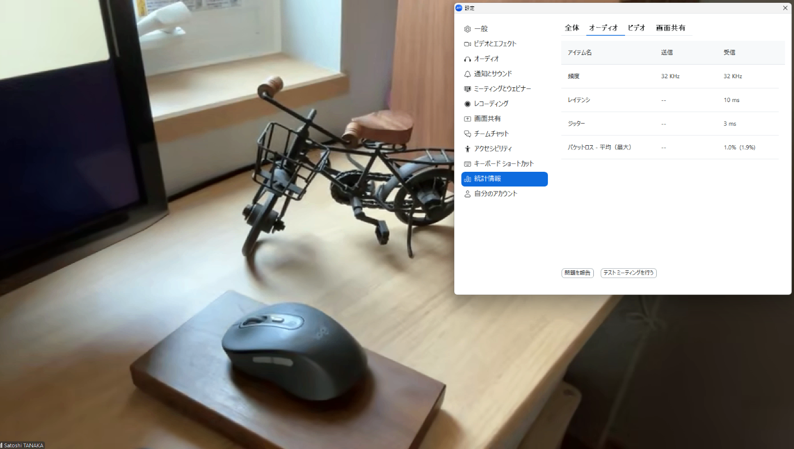Click the 受信 32 KHz value
794x449 pixels.
pyautogui.click(x=733, y=76)
